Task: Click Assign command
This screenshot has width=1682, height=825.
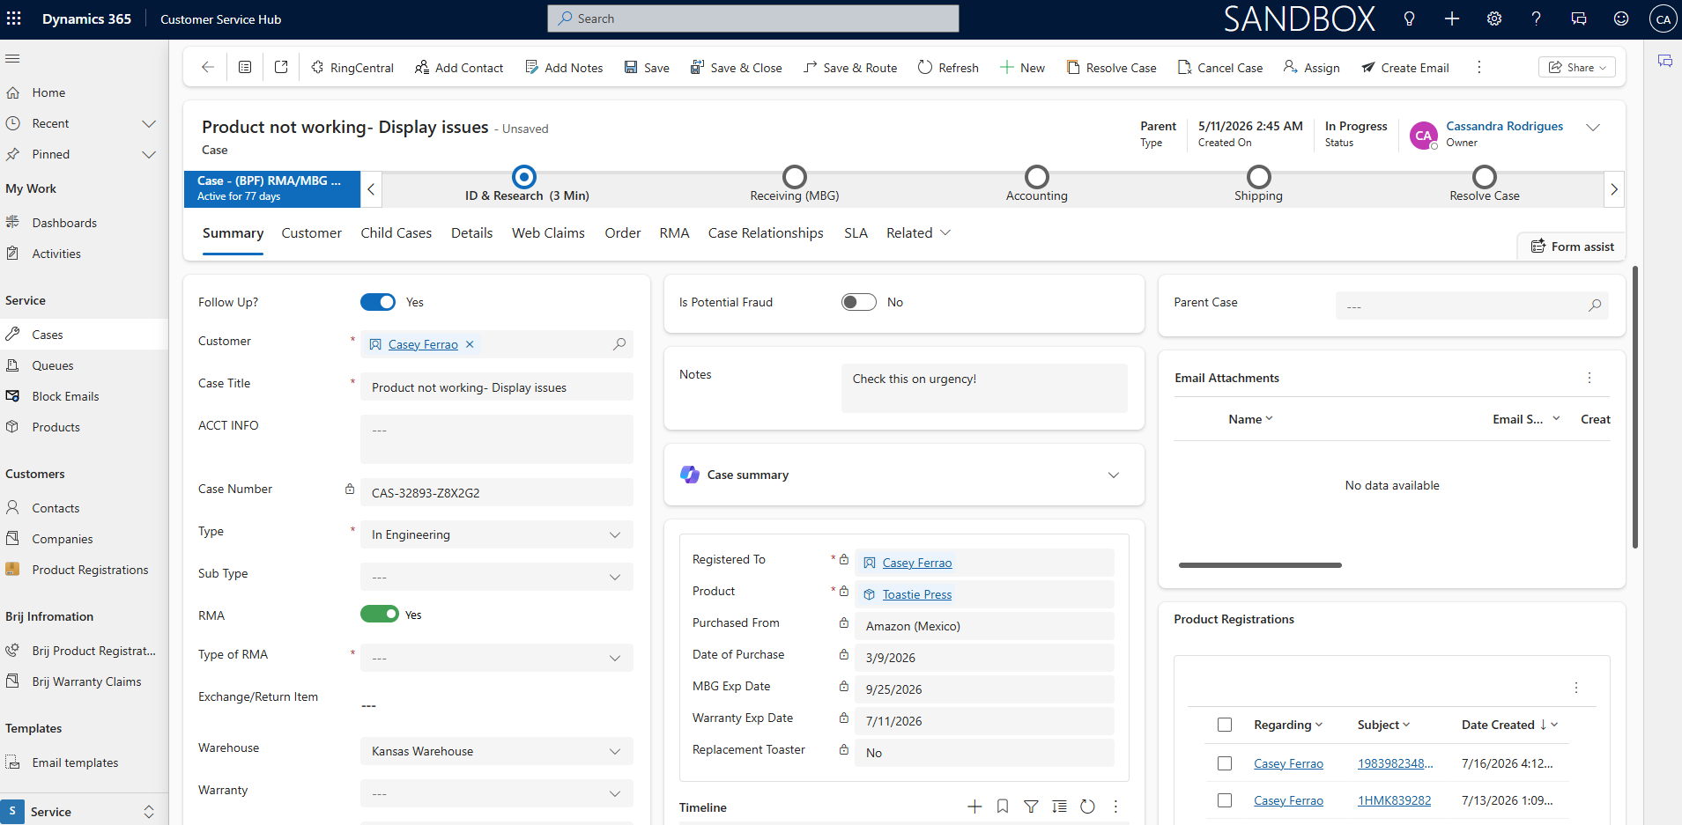Action: tap(1311, 68)
